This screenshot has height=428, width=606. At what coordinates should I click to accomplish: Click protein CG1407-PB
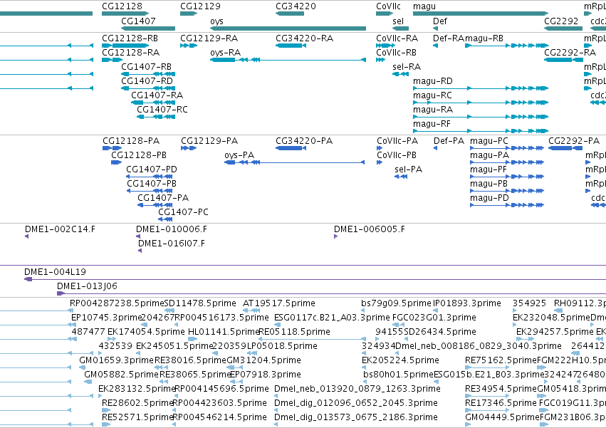[x=152, y=184]
